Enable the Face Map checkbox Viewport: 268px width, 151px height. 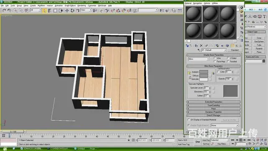pos(215,62)
